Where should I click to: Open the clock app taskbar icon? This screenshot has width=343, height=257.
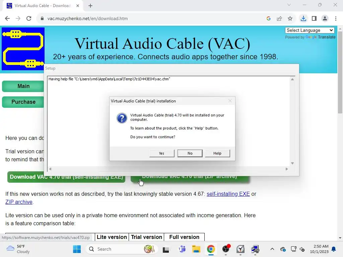coord(241,249)
